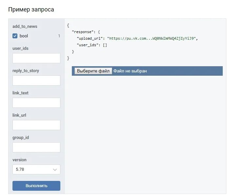This screenshot has height=195, width=228.
Task: Toggle the add_to_news bool checkbox
Action: [15, 36]
